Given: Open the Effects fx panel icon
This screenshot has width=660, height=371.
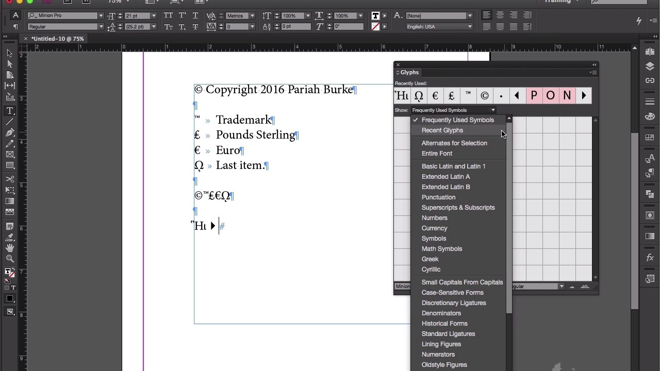Looking at the screenshot, I should pos(650,258).
